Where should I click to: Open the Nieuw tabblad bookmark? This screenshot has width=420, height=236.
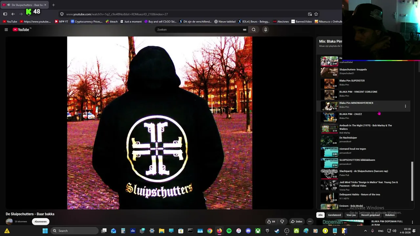coord(225,22)
